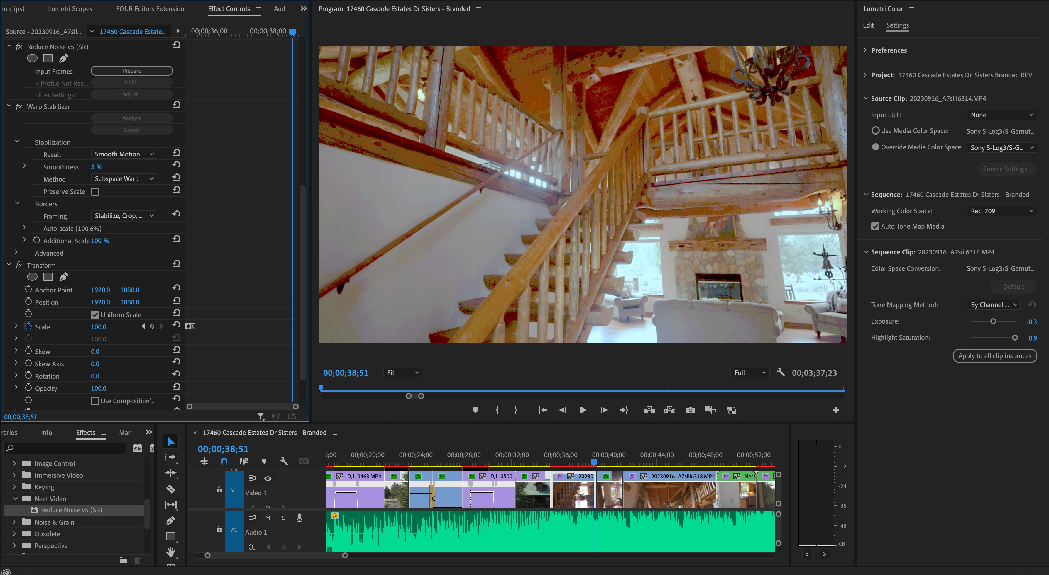This screenshot has height=575, width=1049.
Task: Open the Edit tab in Lumetri Color
Action: (x=868, y=25)
